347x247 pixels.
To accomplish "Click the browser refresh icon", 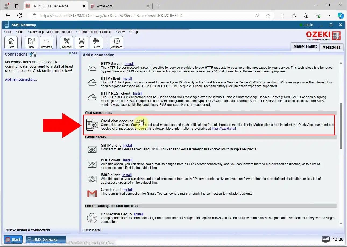I will click(x=20, y=16).
